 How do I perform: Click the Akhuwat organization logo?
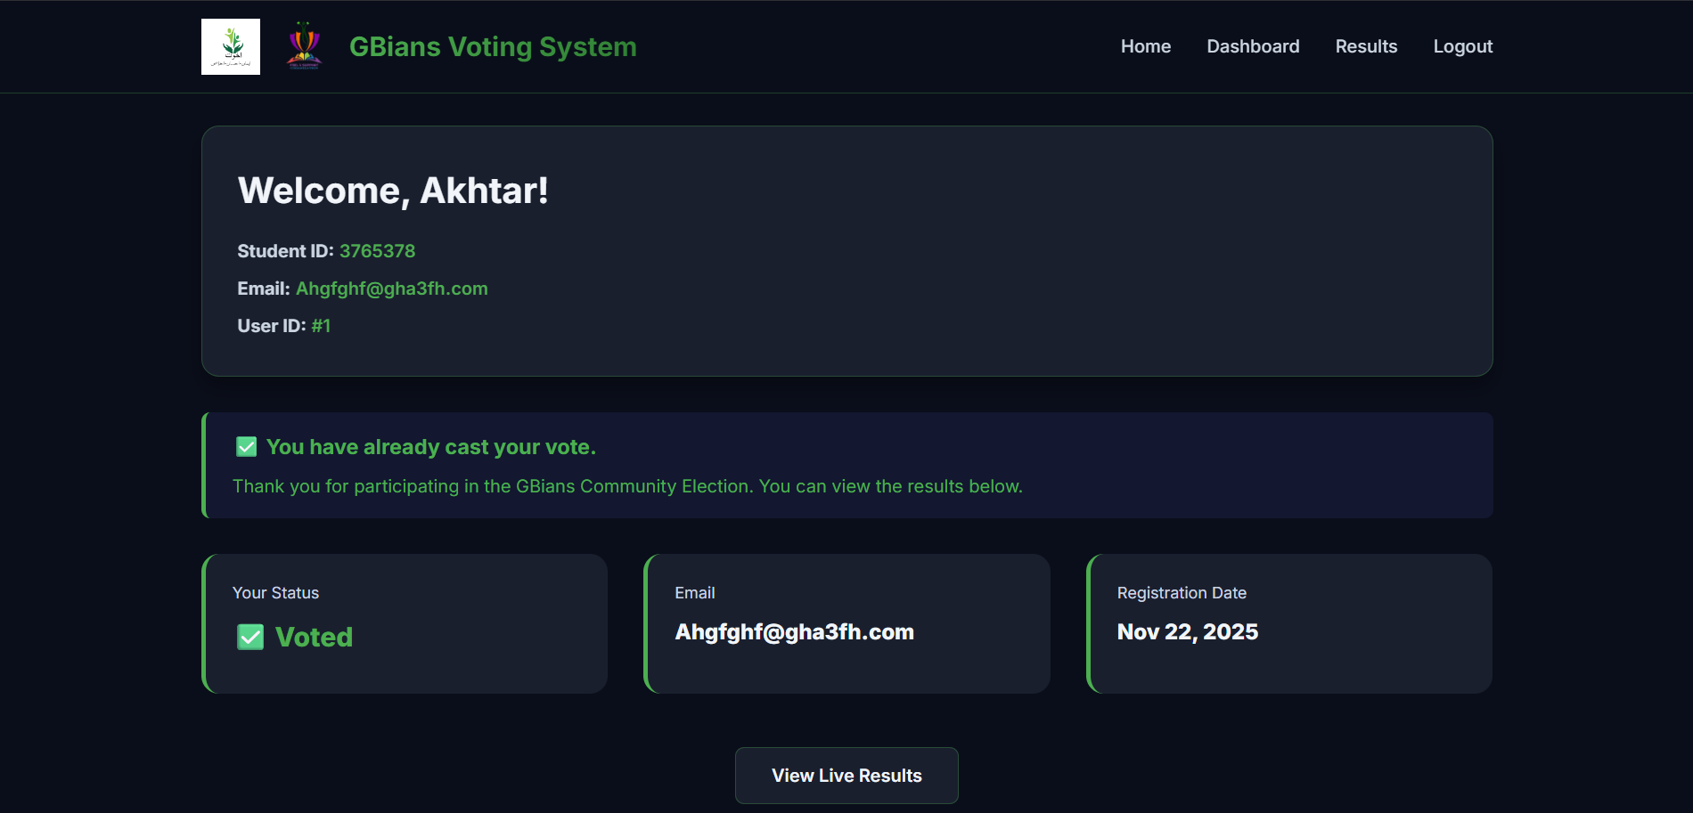click(230, 45)
